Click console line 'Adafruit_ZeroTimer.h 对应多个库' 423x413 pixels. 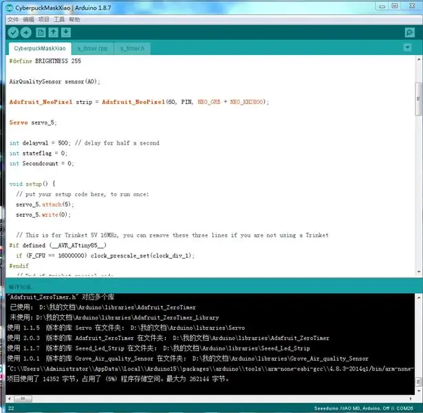click(61, 297)
